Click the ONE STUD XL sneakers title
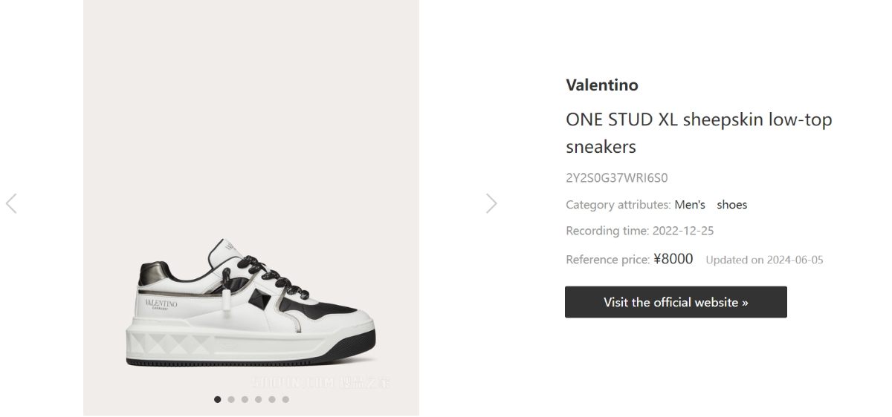Viewport: 892px width, 417px height. pos(698,133)
